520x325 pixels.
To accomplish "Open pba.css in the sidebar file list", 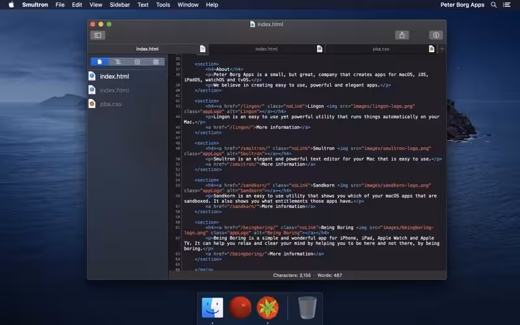I will (110, 104).
